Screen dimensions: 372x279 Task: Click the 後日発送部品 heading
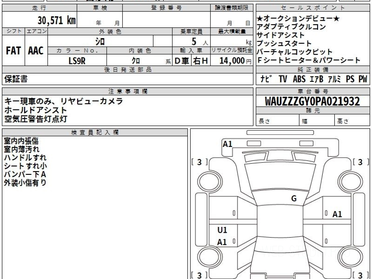[127, 70]
